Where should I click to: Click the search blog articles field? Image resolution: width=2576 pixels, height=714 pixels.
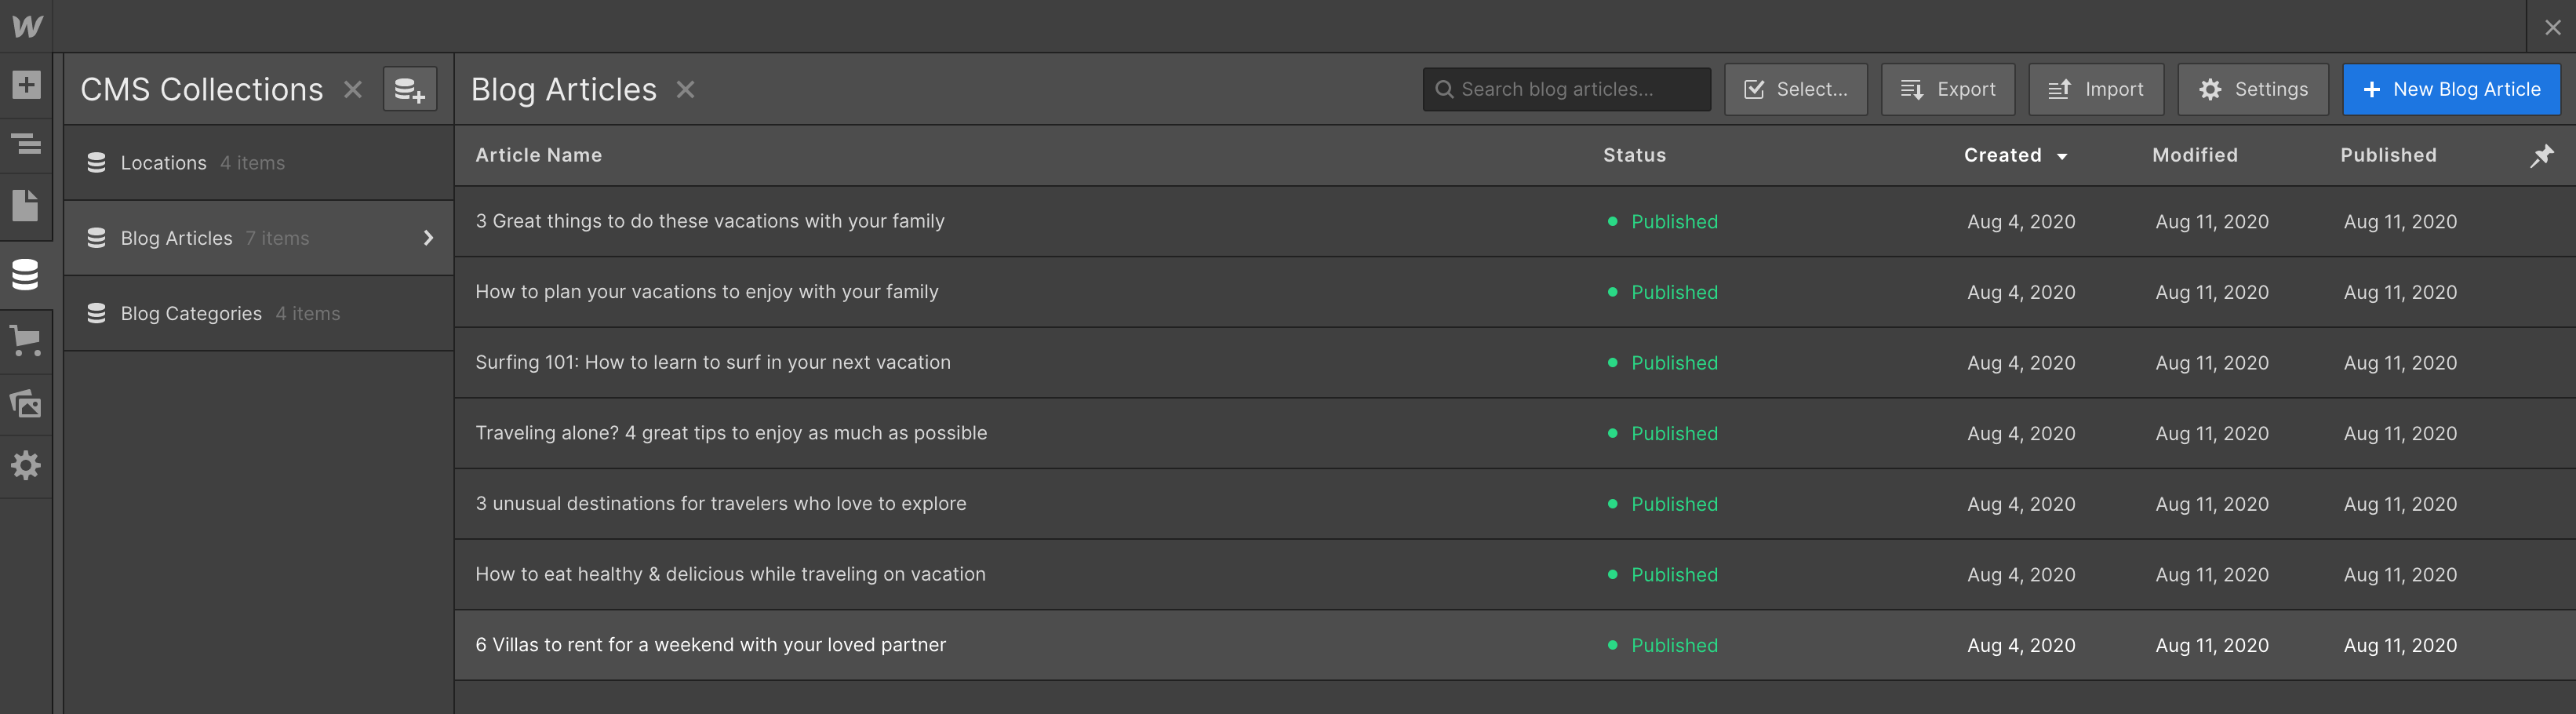point(1566,89)
